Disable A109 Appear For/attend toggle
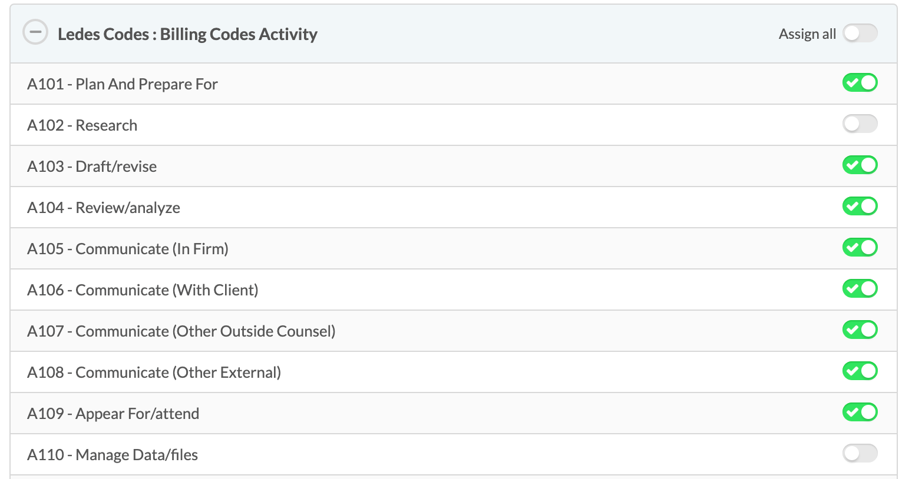912x479 pixels. [860, 413]
